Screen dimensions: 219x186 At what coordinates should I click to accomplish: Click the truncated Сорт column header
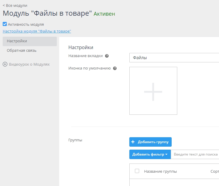(214, 172)
